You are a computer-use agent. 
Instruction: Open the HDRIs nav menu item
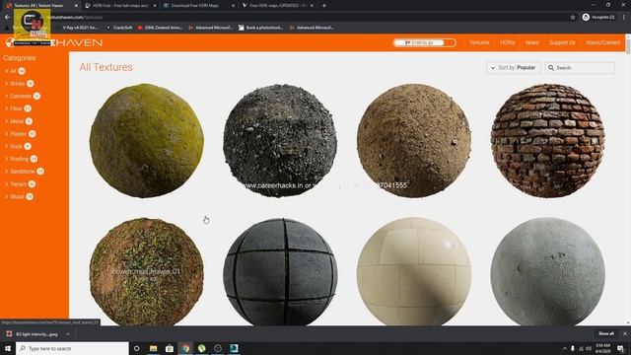tap(507, 42)
